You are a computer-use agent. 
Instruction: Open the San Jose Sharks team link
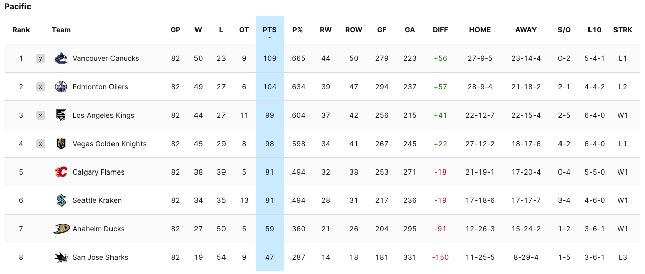coord(100,257)
